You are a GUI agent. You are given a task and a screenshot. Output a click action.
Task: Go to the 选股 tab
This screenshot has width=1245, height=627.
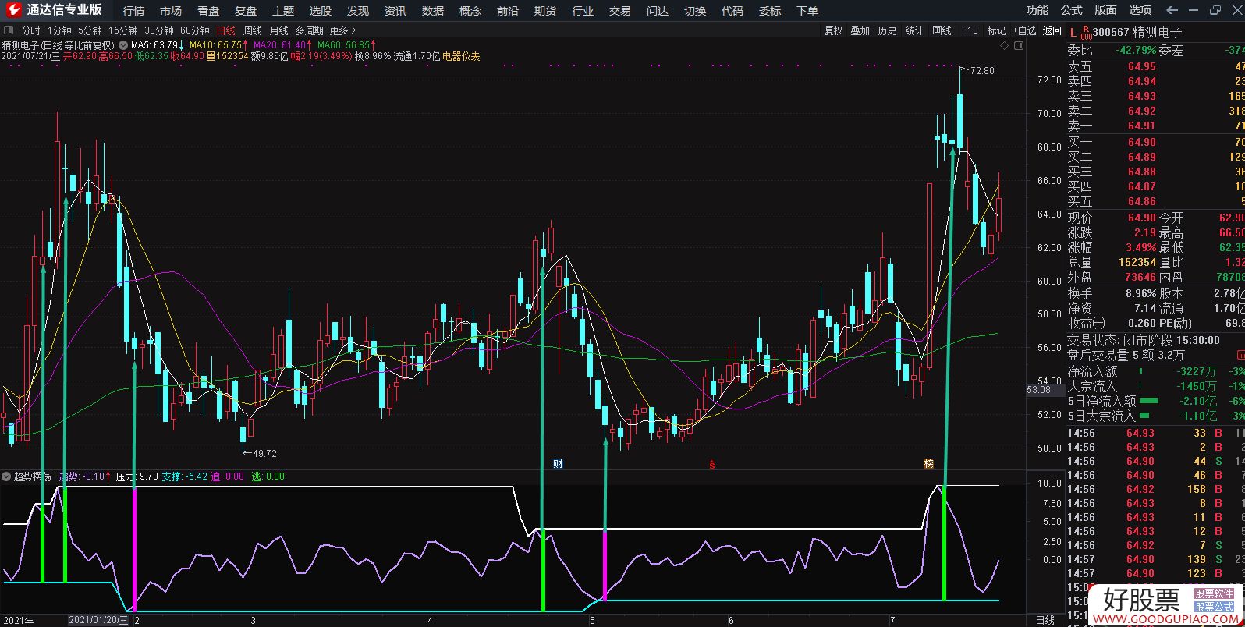click(321, 11)
